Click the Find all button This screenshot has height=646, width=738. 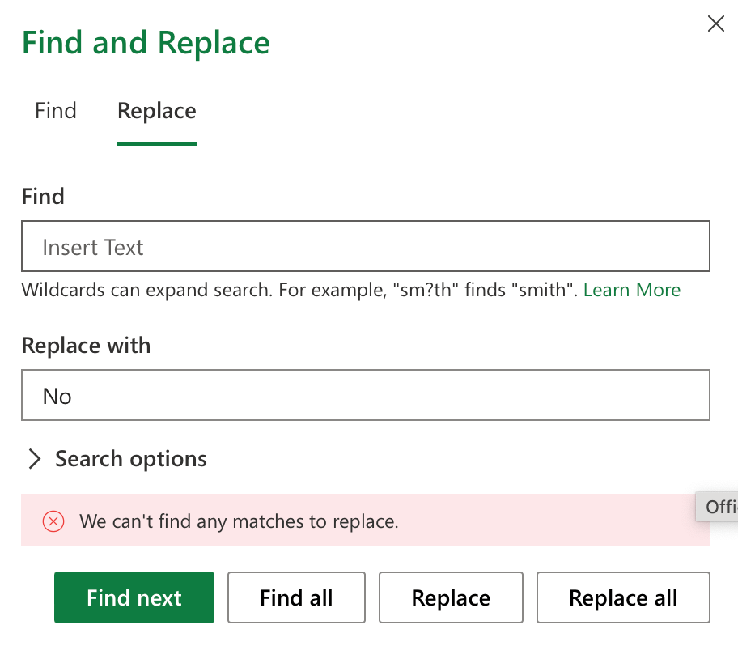296,598
